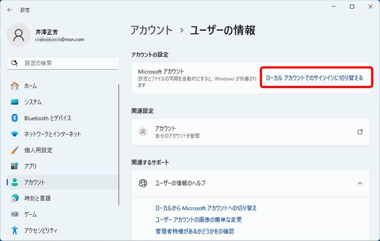Click the person icon in 関連設定 アカウント card
The width and height of the screenshot is (380, 241).
[x=143, y=132]
